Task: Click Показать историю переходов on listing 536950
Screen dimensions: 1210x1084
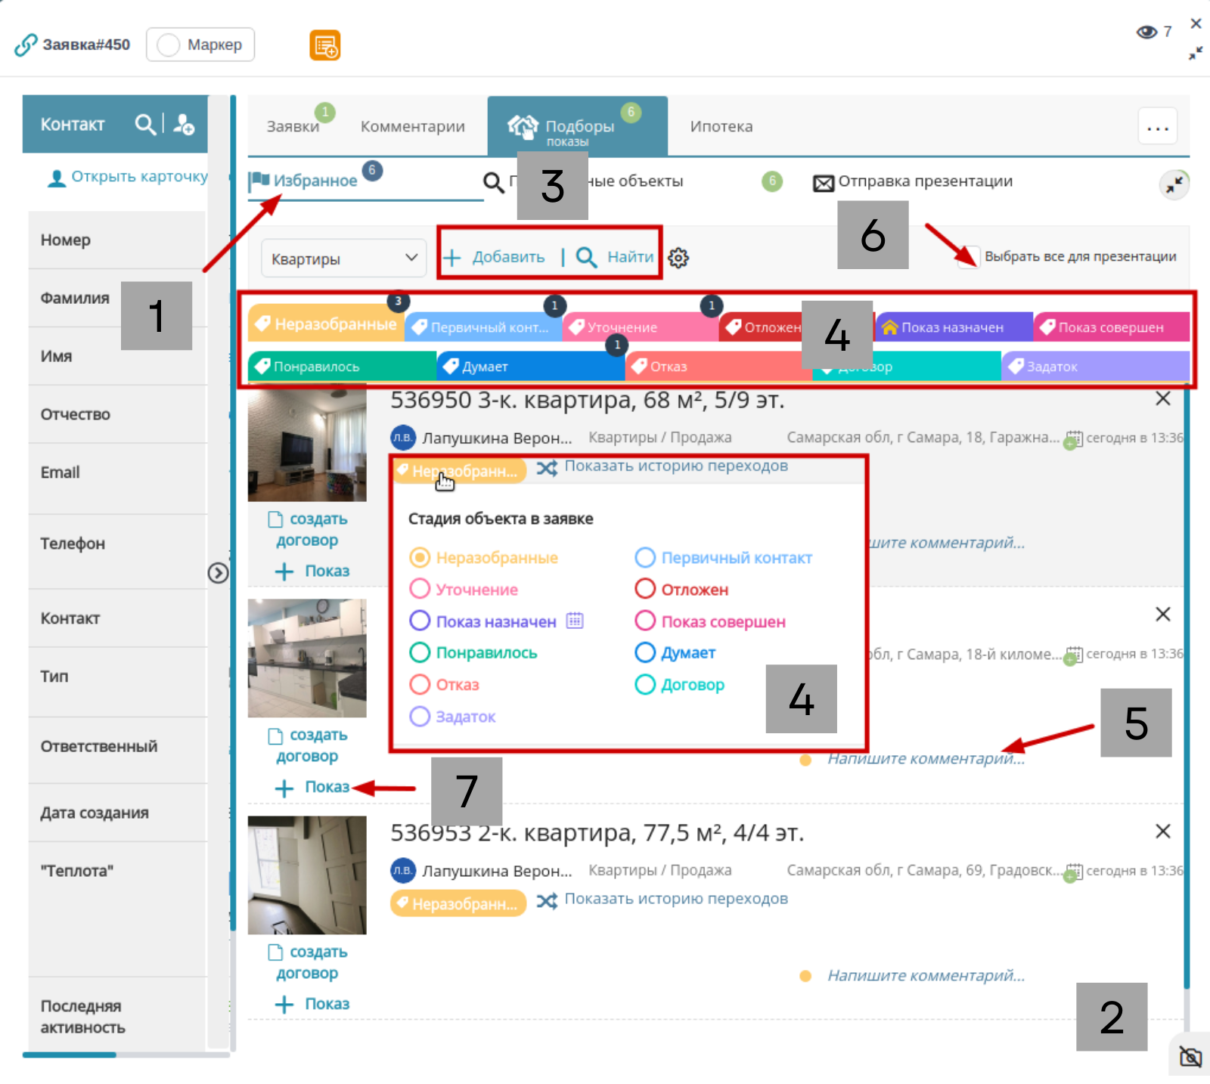Action: point(676,466)
